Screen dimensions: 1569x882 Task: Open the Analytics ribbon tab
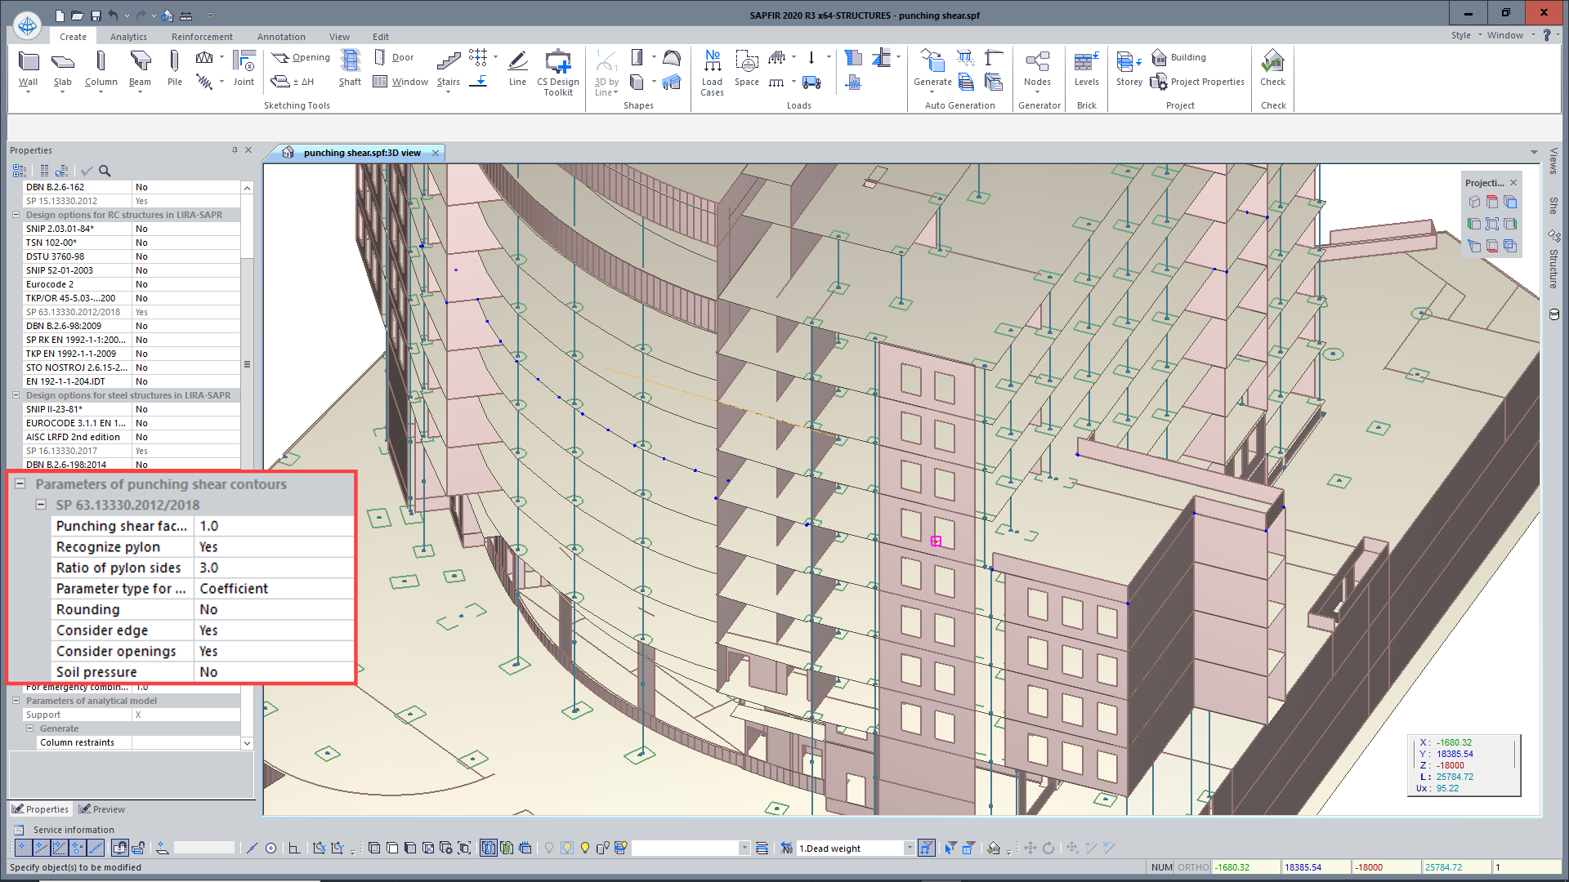(128, 37)
